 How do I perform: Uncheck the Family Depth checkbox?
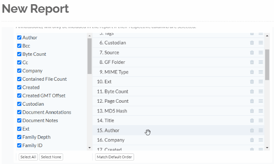click(19, 137)
